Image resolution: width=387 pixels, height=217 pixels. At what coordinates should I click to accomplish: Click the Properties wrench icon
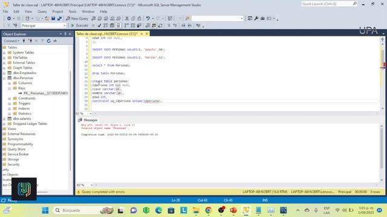(x=256, y=19)
